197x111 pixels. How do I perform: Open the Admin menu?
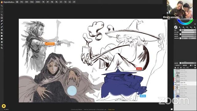pos(38,2)
